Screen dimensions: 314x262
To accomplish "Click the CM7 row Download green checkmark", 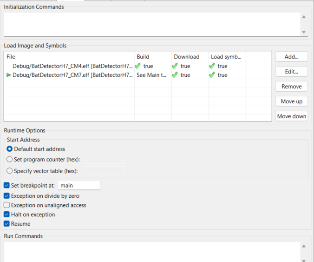I will tap(175, 75).
